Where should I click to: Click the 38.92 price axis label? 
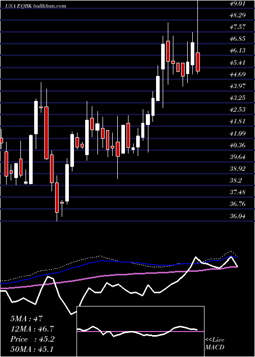(x=238, y=169)
